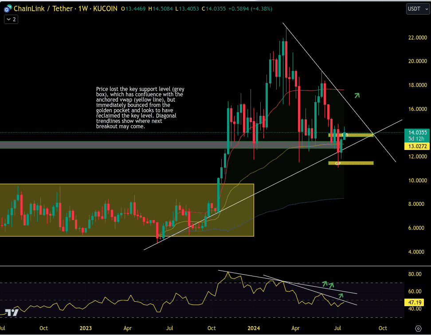
Task: Click the 2024 label on time axis
Action: (254, 328)
